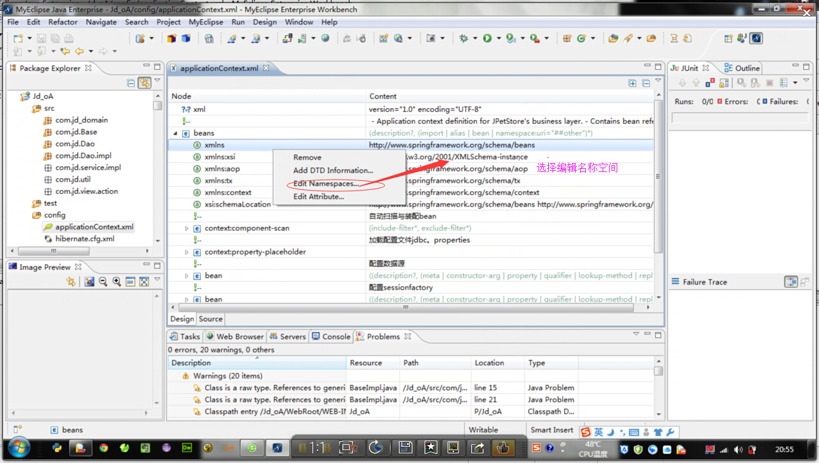Choose Edit Namespaces in context menu
Screen dimensions: 819x463
coord(326,184)
